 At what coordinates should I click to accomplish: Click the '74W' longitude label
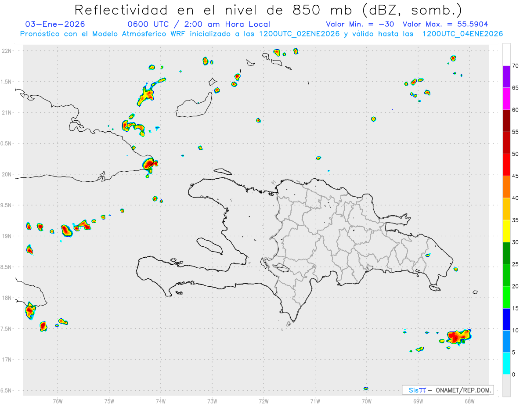pyautogui.click(x=160, y=401)
